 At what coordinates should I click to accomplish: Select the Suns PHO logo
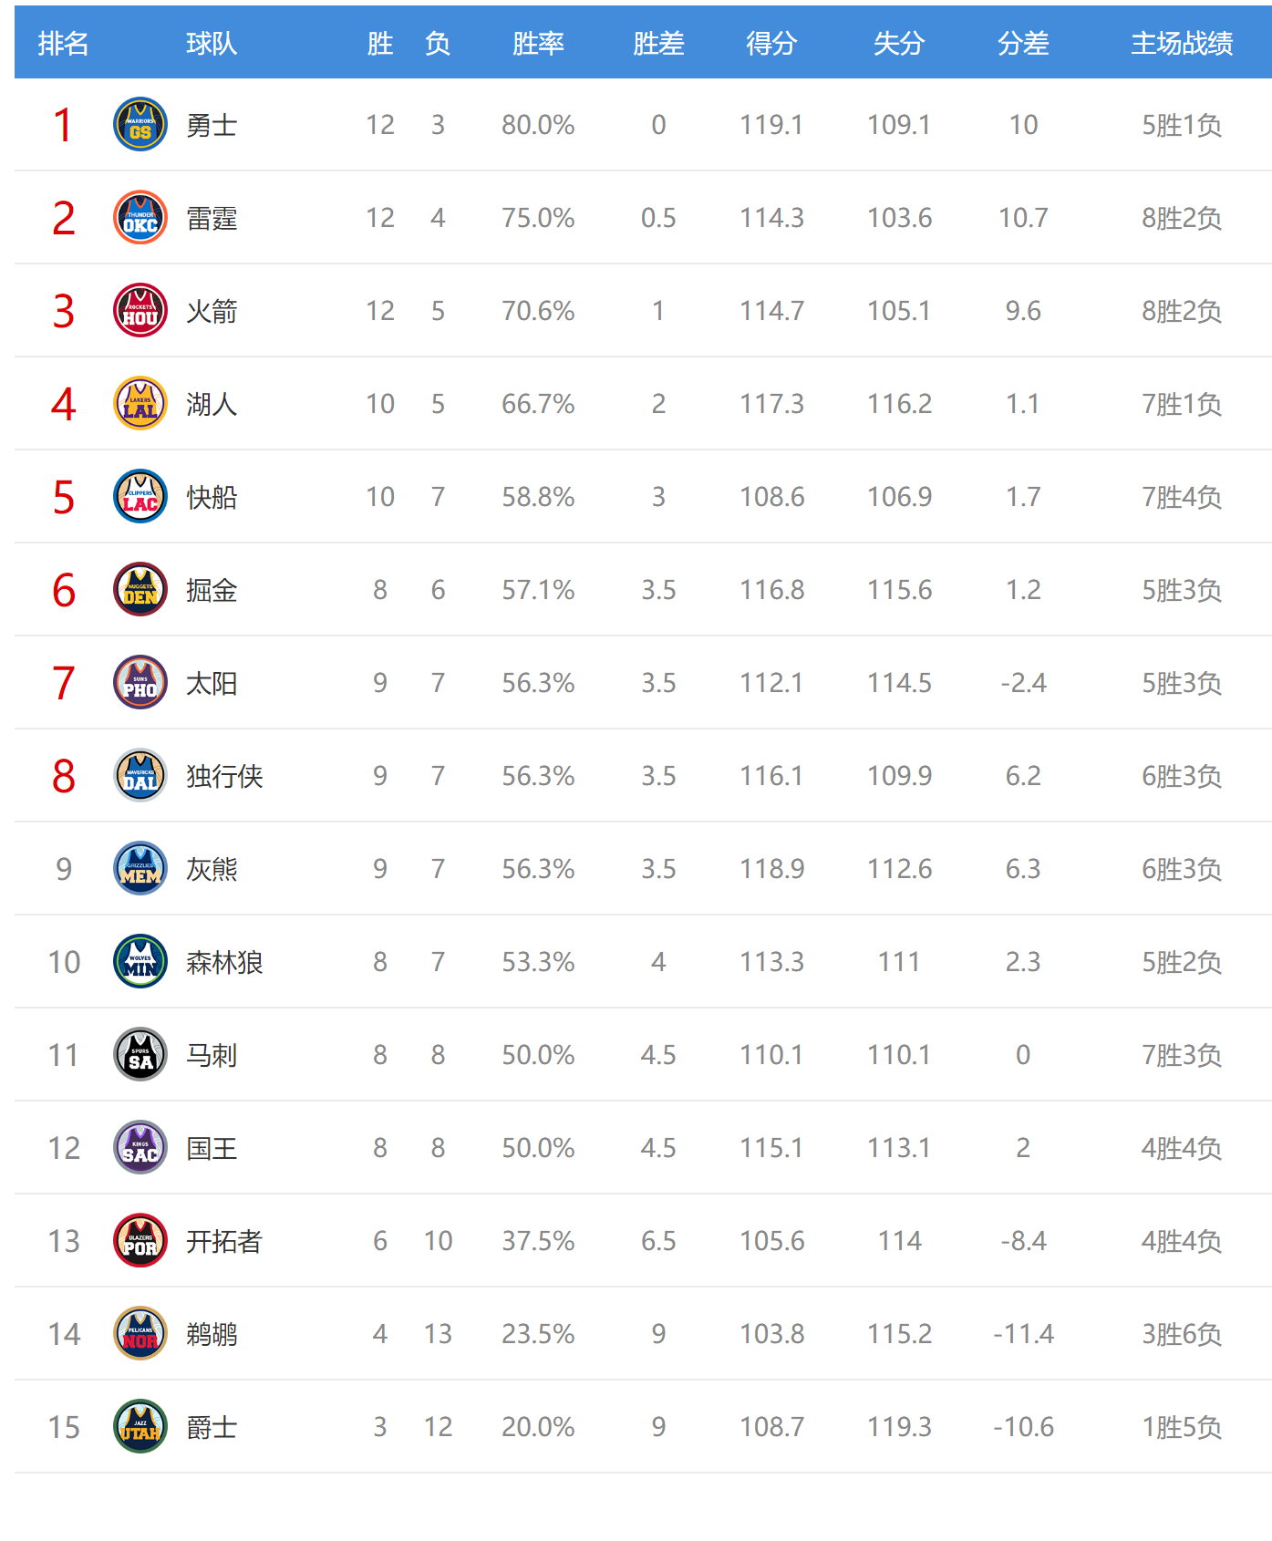140,682
